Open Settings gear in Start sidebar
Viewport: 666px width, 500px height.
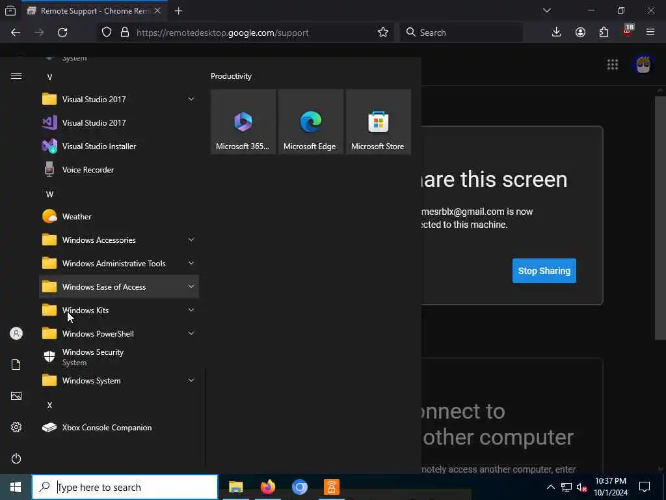click(x=16, y=427)
